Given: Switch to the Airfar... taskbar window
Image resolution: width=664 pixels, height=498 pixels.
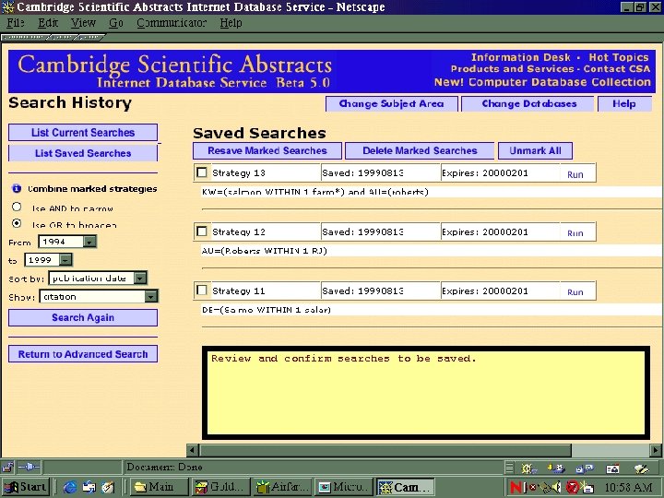Looking at the screenshot, I should 282,488.
